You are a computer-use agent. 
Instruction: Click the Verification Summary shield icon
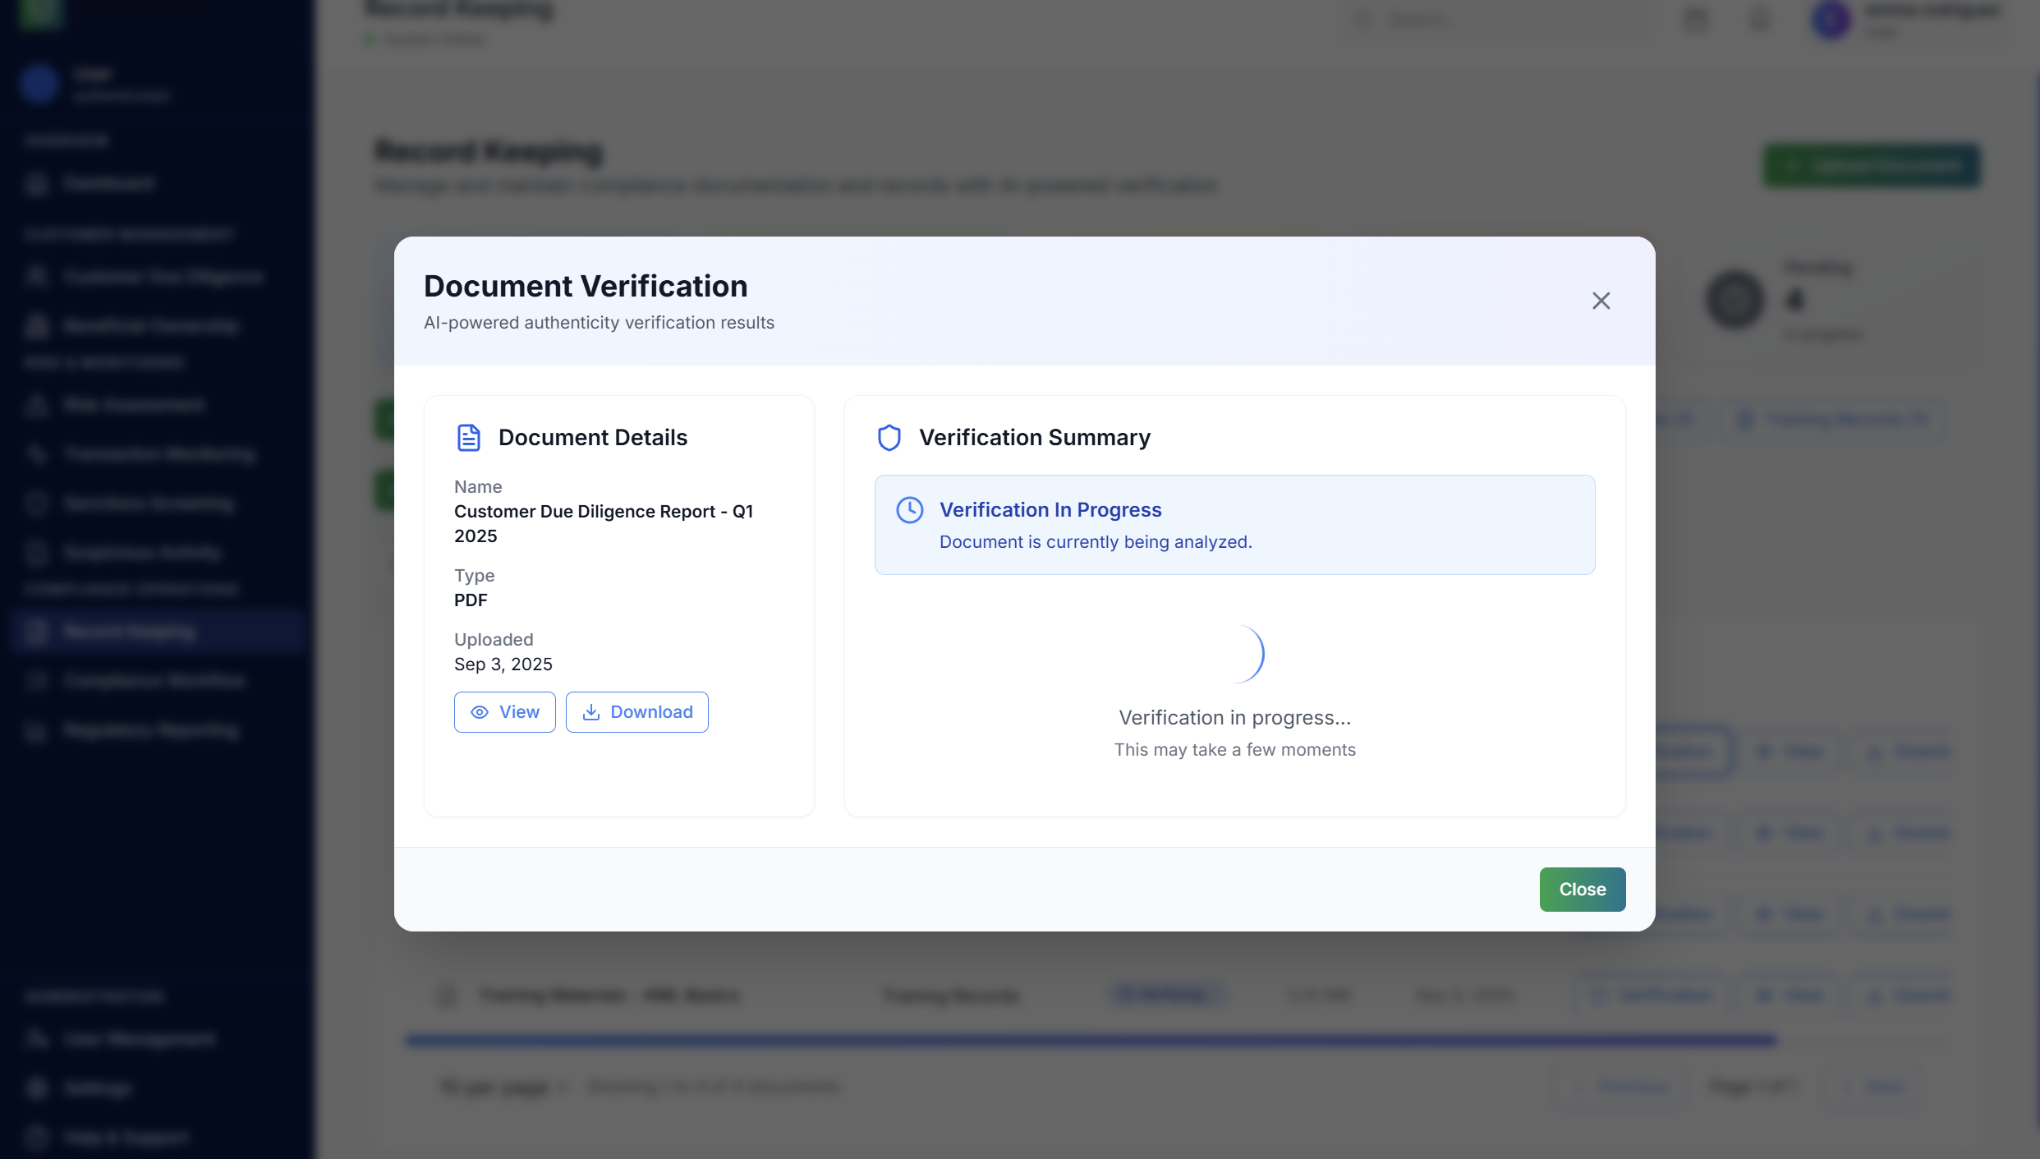(x=889, y=438)
